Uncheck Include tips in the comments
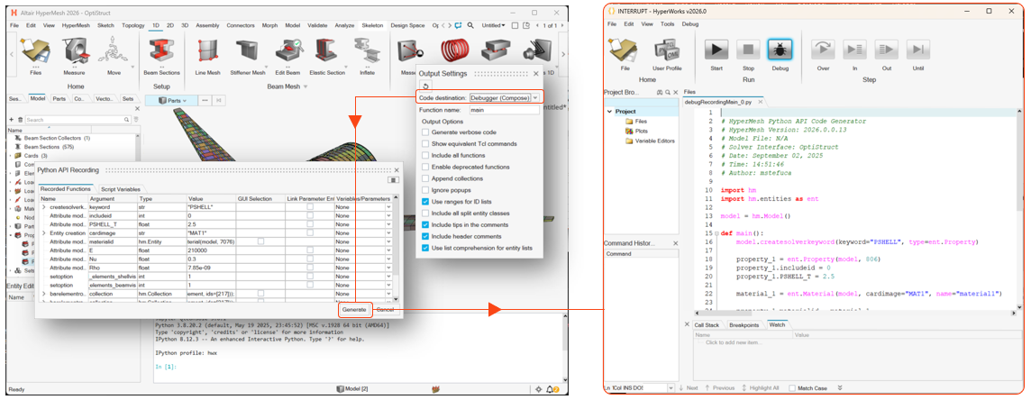Screen dimensions: 1031x400 (425, 225)
